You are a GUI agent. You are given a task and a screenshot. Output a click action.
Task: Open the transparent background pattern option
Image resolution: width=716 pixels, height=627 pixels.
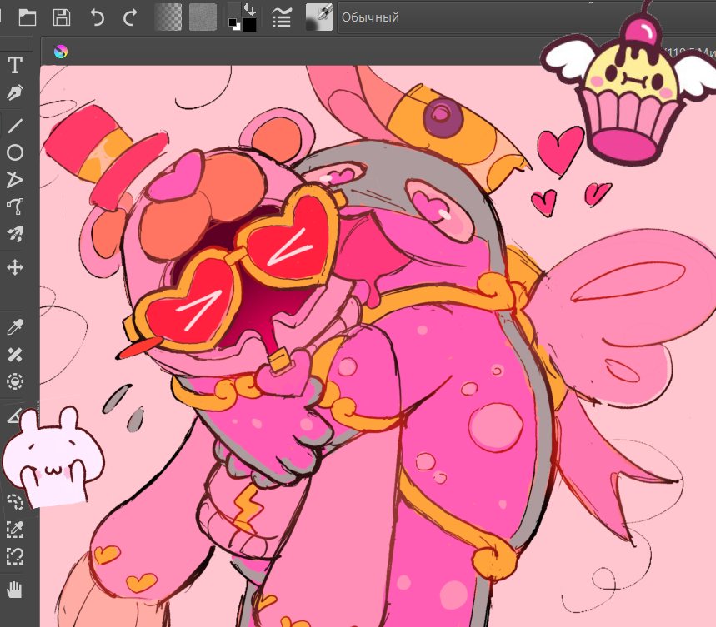pos(170,17)
